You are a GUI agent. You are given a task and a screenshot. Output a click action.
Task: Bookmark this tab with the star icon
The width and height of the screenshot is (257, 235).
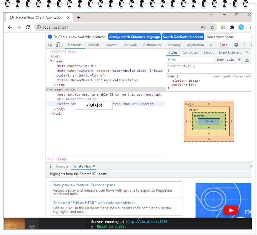pyautogui.click(x=212, y=27)
